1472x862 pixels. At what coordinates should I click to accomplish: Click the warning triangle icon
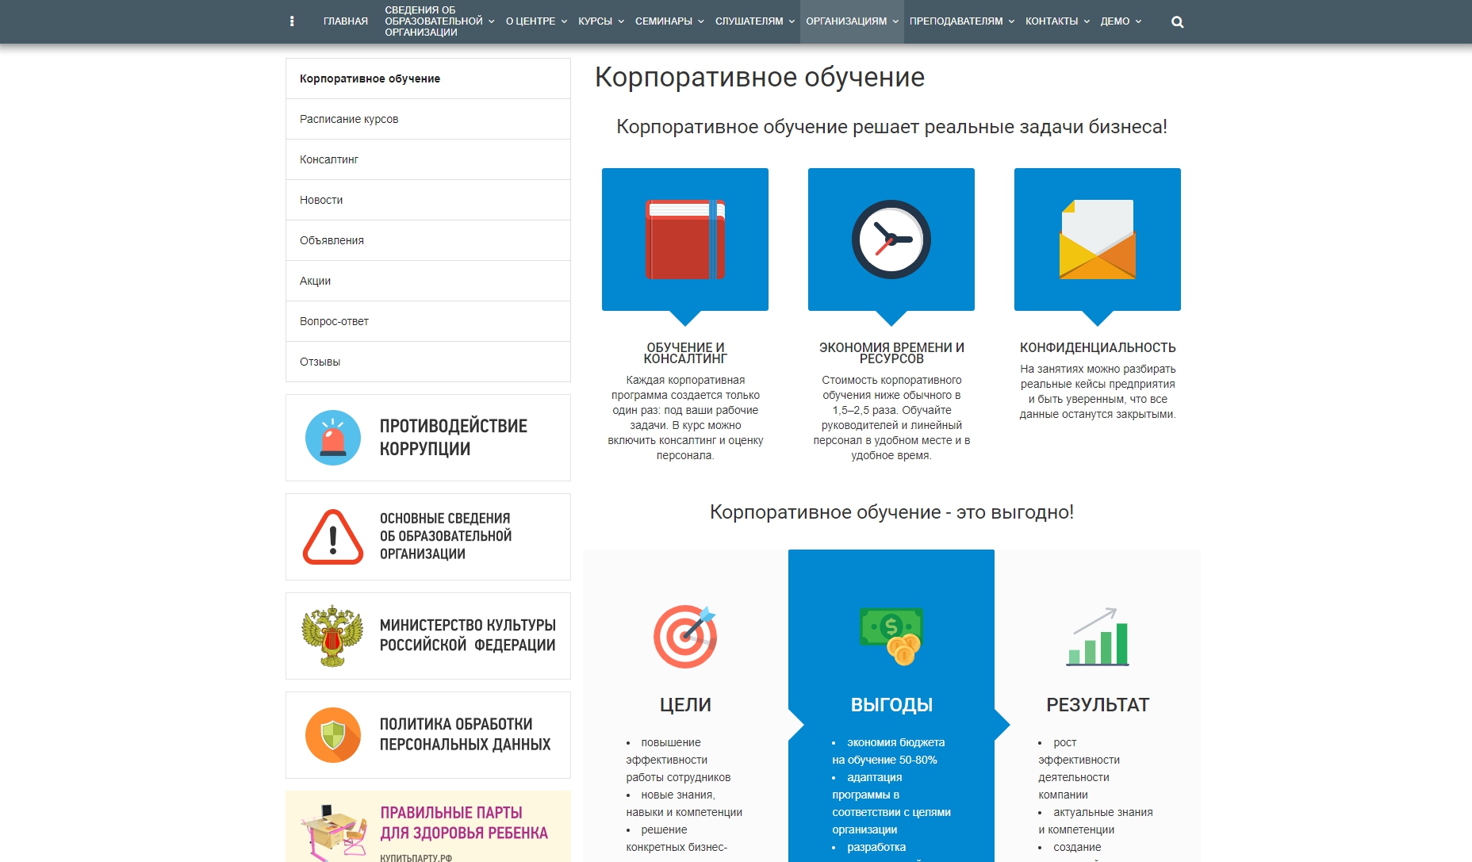(x=333, y=537)
